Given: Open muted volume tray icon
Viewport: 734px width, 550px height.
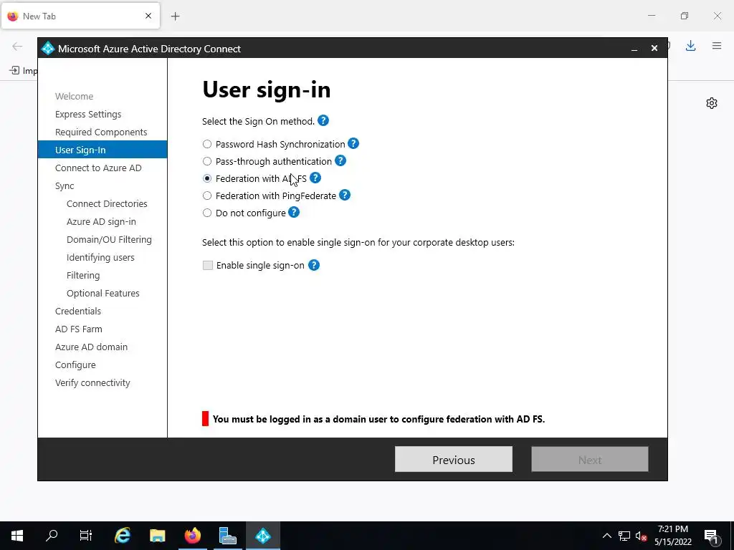Looking at the screenshot, I should click(x=641, y=536).
